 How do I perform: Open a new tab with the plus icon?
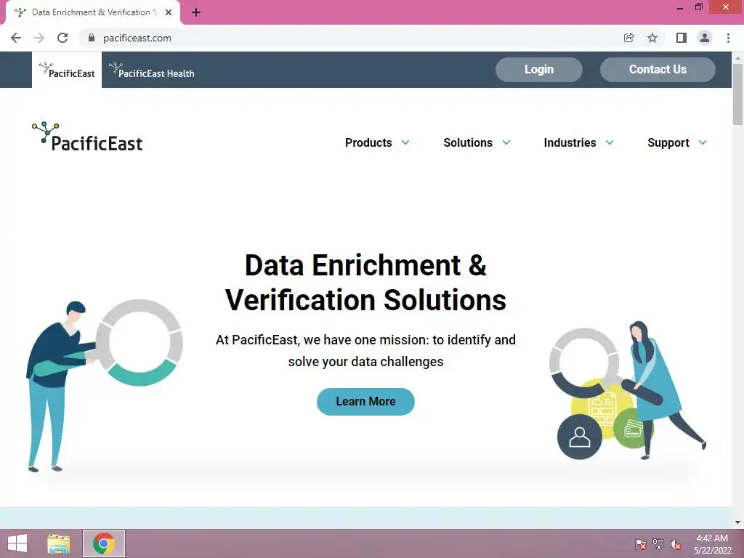pyautogui.click(x=196, y=12)
